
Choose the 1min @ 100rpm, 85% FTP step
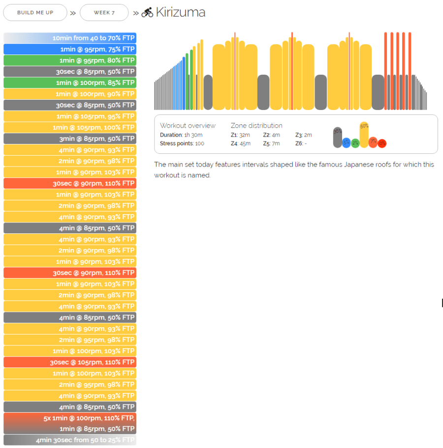[x=70, y=83]
